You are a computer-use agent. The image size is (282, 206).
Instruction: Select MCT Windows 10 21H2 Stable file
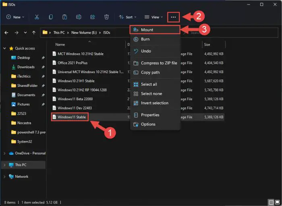click(x=81, y=54)
